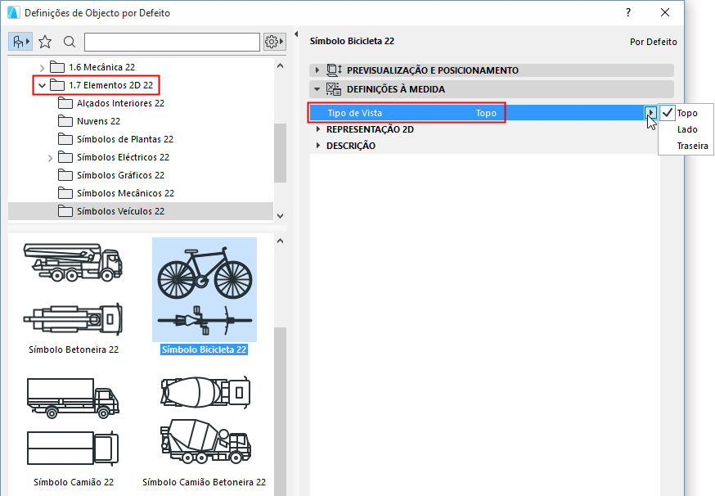Viewport: 715px width, 496px height.
Task: Select the Símbolo Bicicleta 22 thumbnail
Action: pyautogui.click(x=205, y=290)
